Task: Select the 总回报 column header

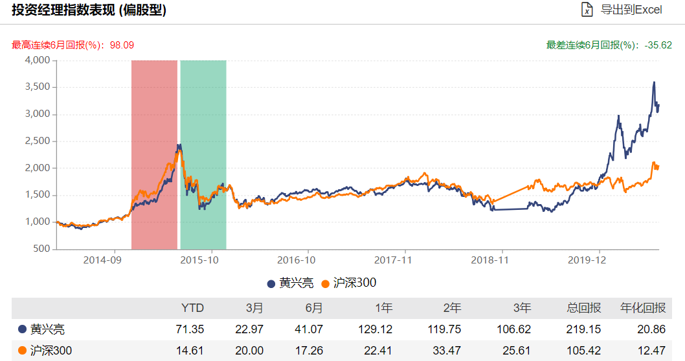Action: tap(583, 308)
